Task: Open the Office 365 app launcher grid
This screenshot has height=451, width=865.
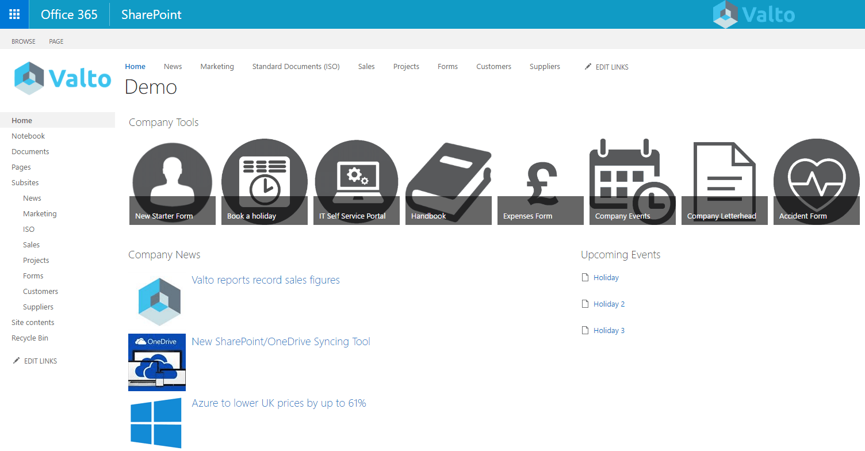Action: click(14, 14)
